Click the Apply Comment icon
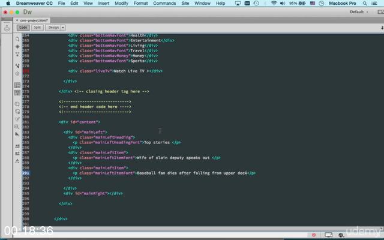384x240 pixels. (x=17, y=104)
